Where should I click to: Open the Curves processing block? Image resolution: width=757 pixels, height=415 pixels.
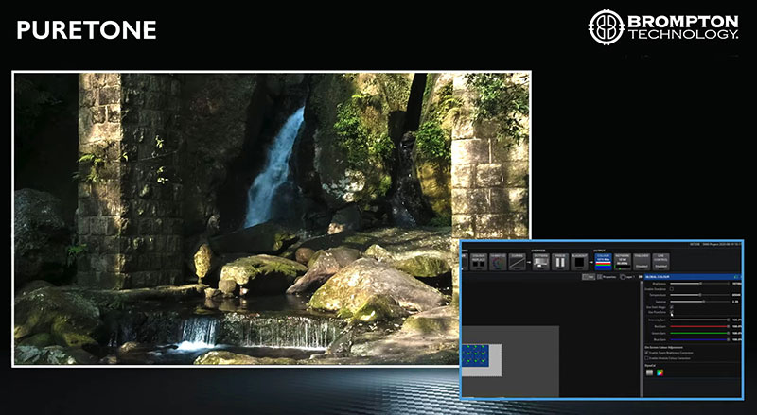point(517,262)
